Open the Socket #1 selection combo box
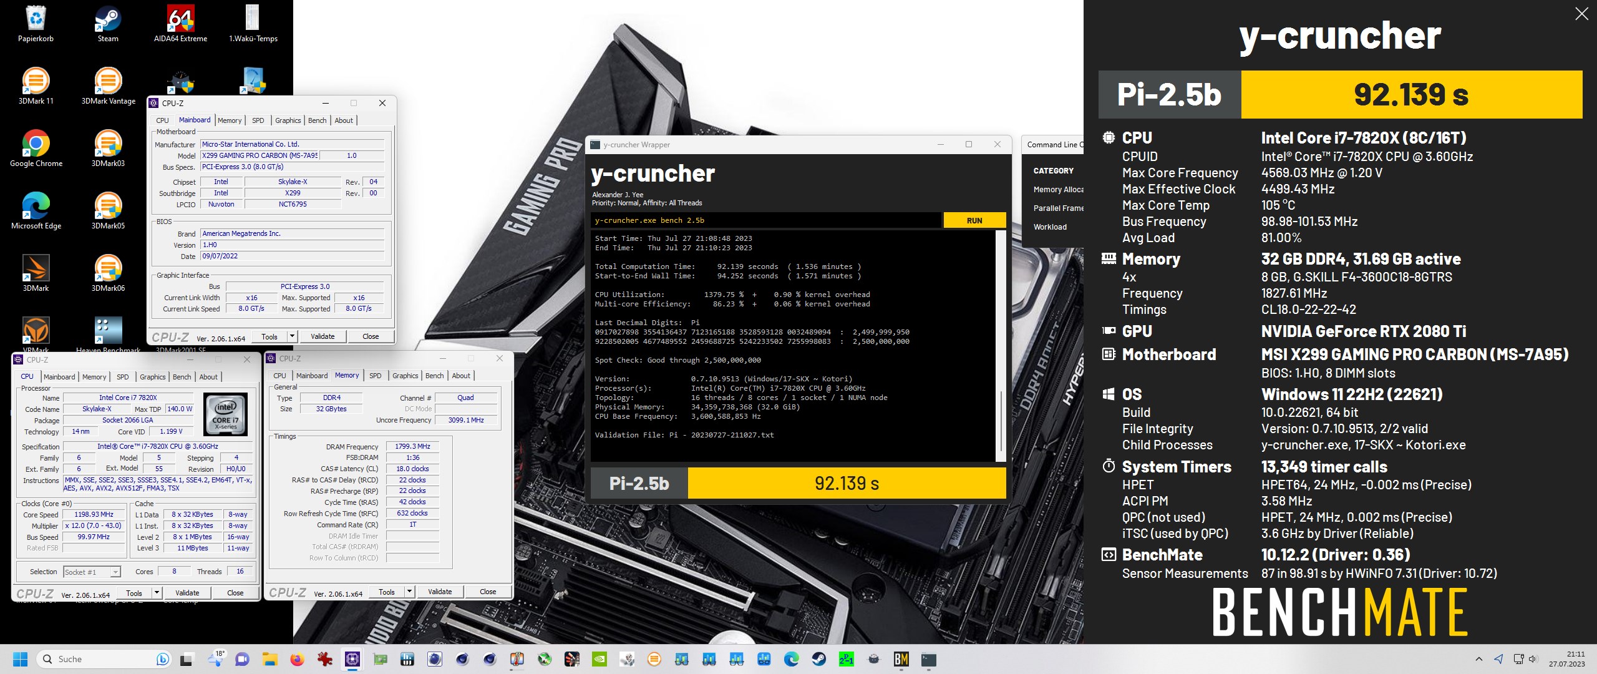 pos(91,572)
